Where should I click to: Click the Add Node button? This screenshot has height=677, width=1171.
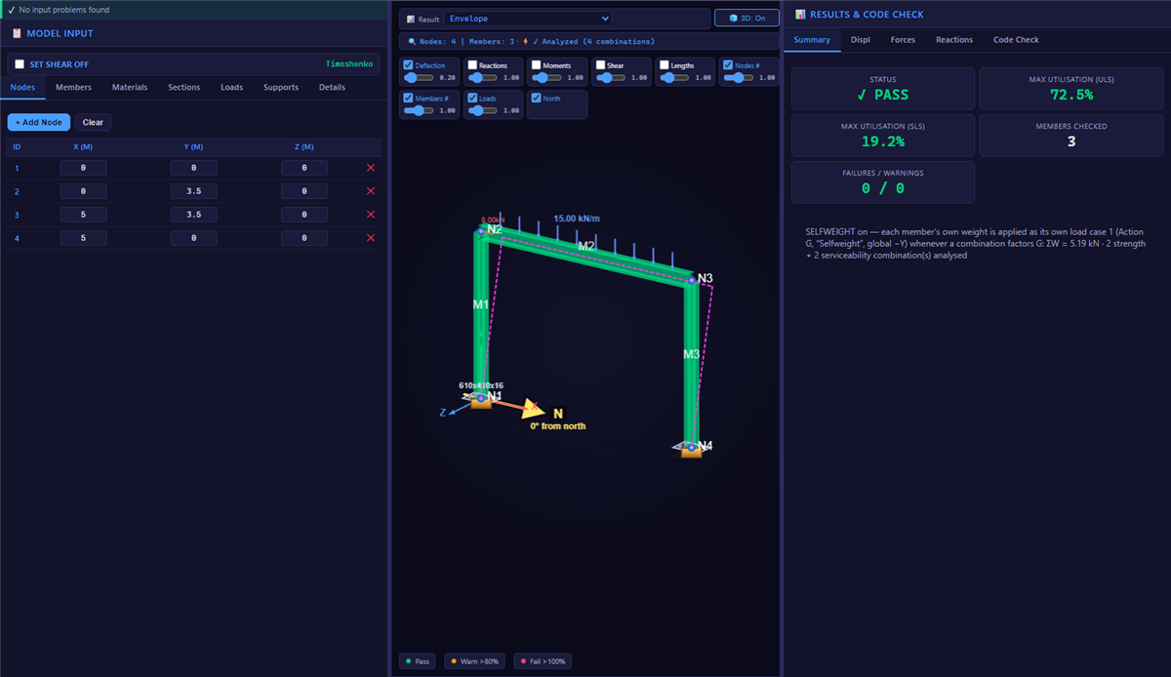coord(39,122)
